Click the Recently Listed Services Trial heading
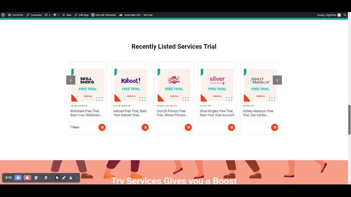This screenshot has width=351, height=197. pyautogui.click(x=174, y=47)
